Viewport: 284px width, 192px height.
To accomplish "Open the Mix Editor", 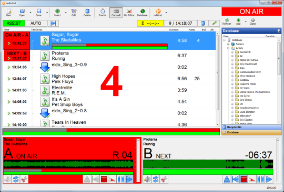I will [x=129, y=13].
